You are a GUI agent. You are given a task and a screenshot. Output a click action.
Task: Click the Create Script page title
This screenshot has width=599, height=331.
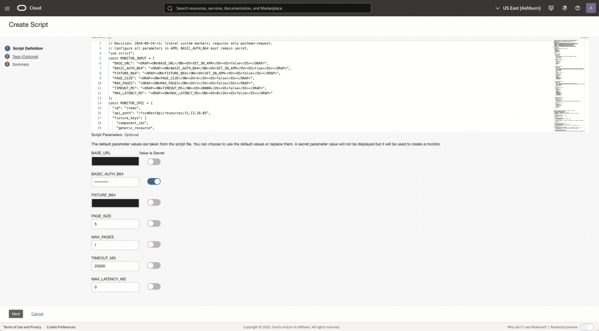tap(28, 25)
